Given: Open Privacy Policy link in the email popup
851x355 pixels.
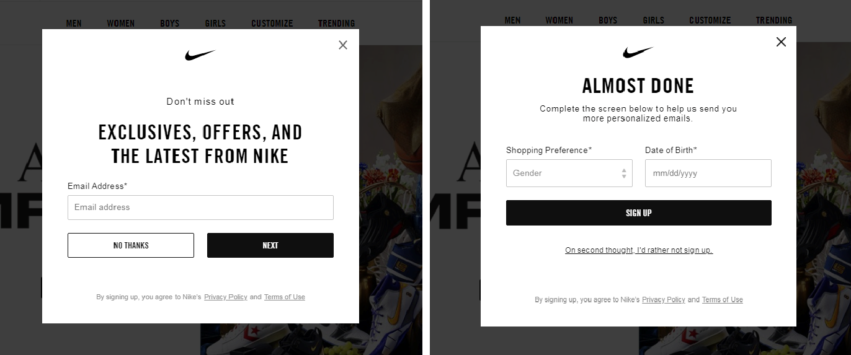Looking at the screenshot, I should coord(226,297).
